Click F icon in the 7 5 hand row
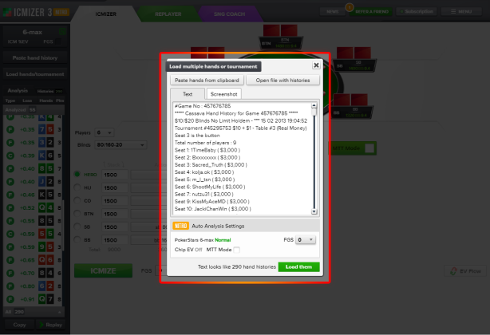 pyautogui.click(x=10, y=129)
